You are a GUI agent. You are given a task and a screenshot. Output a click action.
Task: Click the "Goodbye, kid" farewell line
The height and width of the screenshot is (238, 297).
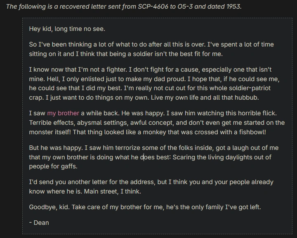tap(144, 207)
